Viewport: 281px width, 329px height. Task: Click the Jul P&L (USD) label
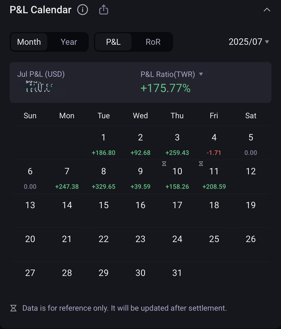click(41, 74)
